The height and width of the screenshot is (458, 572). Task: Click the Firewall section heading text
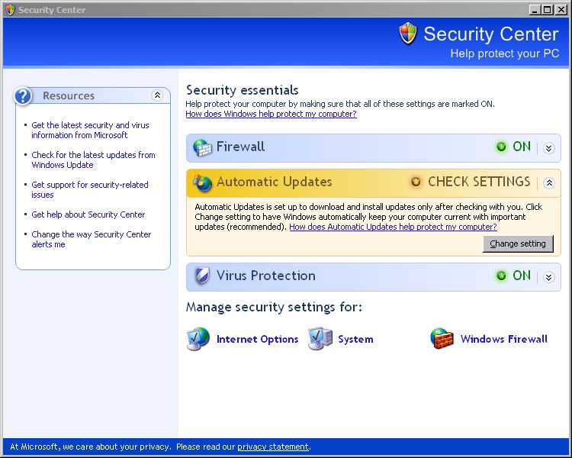coord(240,147)
